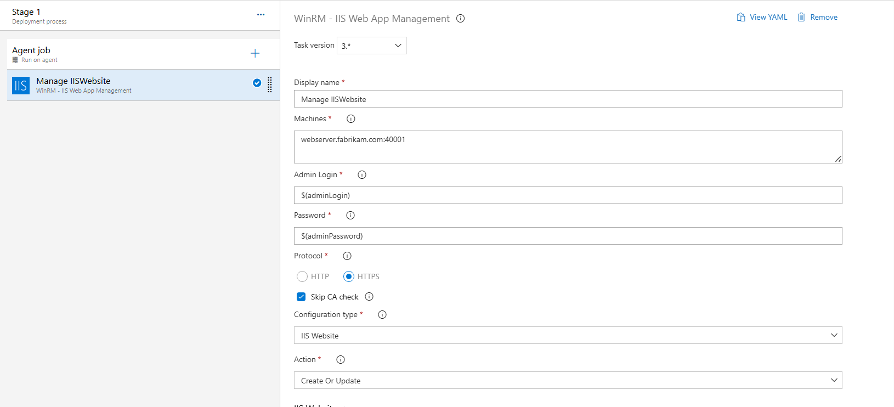Image resolution: width=894 pixels, height=407 pixels.
Task: Click View YAML link
Action: pyautogui.click(x=768, y=17)
